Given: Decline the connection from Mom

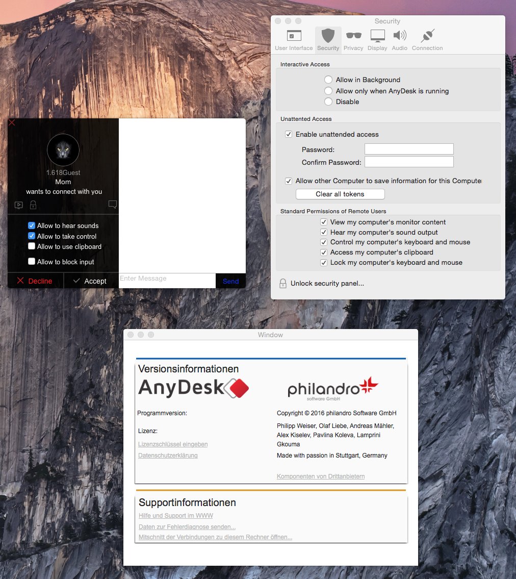Looking at the screenshot, I should 35,281.
